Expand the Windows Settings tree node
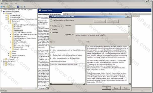This screenshot has height=93, width=153. [x=6, y=17]
